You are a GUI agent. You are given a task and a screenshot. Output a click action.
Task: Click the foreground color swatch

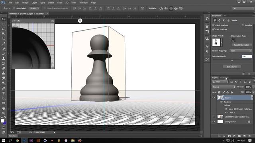pyautogui.click(x=2, y=121)
